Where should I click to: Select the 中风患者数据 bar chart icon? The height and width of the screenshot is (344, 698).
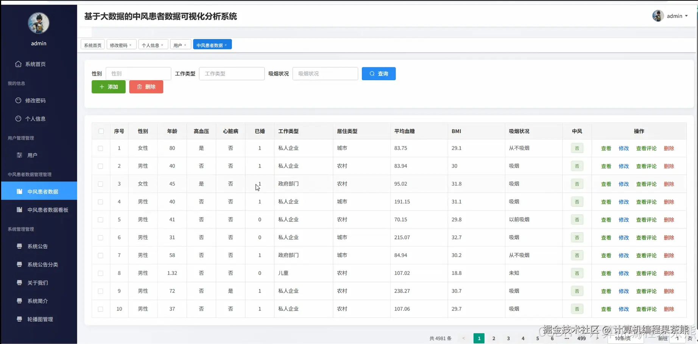(x=19, y=191)
